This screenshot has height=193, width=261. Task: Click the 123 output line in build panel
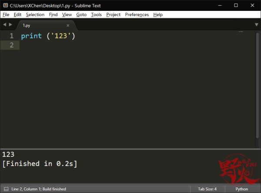click(x=8, y=154)
